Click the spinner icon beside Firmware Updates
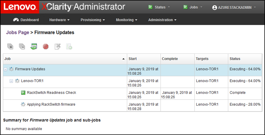Viewport: 265px width, 135px height. click(x=11, y=69)
